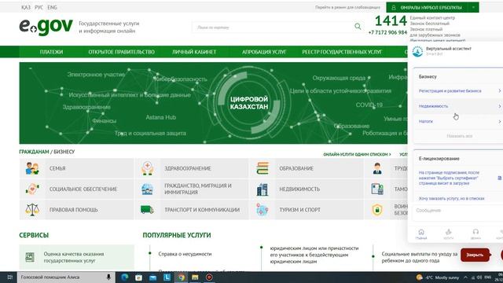Open Справка о несудимости service
Screen dimensions: 503x283
coord(185,254)
